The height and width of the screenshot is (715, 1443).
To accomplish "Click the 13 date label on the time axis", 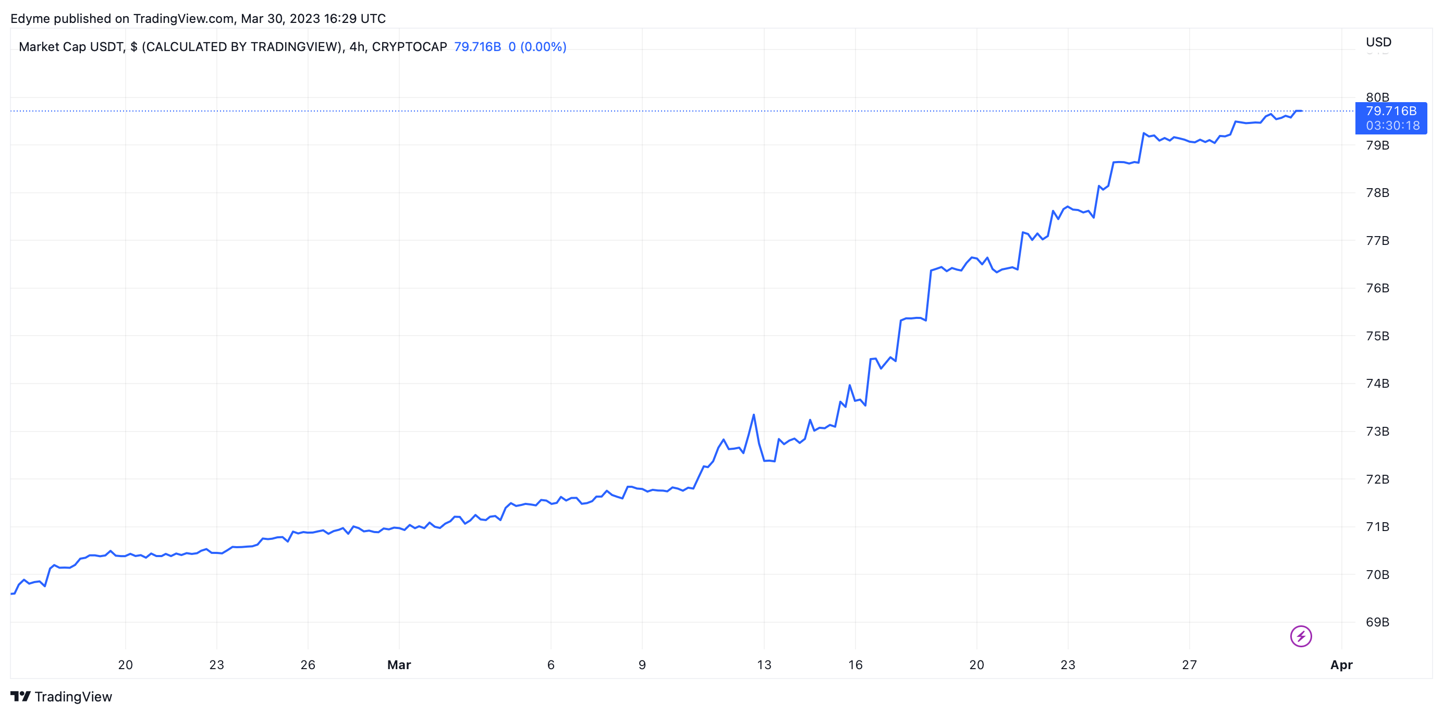I will click(x=764, y=664).
